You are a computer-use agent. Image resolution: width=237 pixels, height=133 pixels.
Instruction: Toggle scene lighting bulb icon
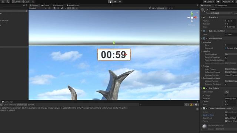click(54, 8)
